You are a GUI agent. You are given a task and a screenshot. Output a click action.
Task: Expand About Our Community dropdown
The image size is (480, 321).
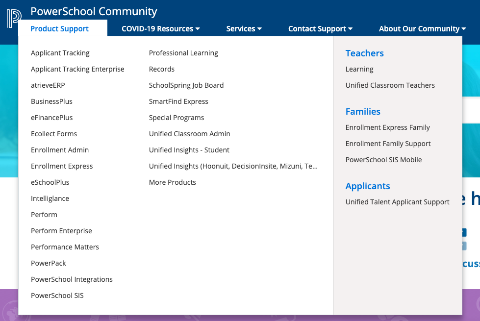pyautogui.click(x=422, y=29)
